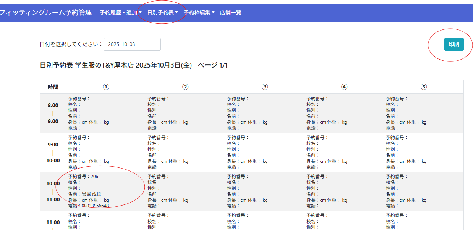Expand the 日別予約表 dropdown menu

[162, 13]
